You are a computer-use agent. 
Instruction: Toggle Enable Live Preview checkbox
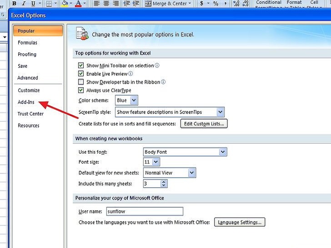pyautogui.click(x=81, y=74)
